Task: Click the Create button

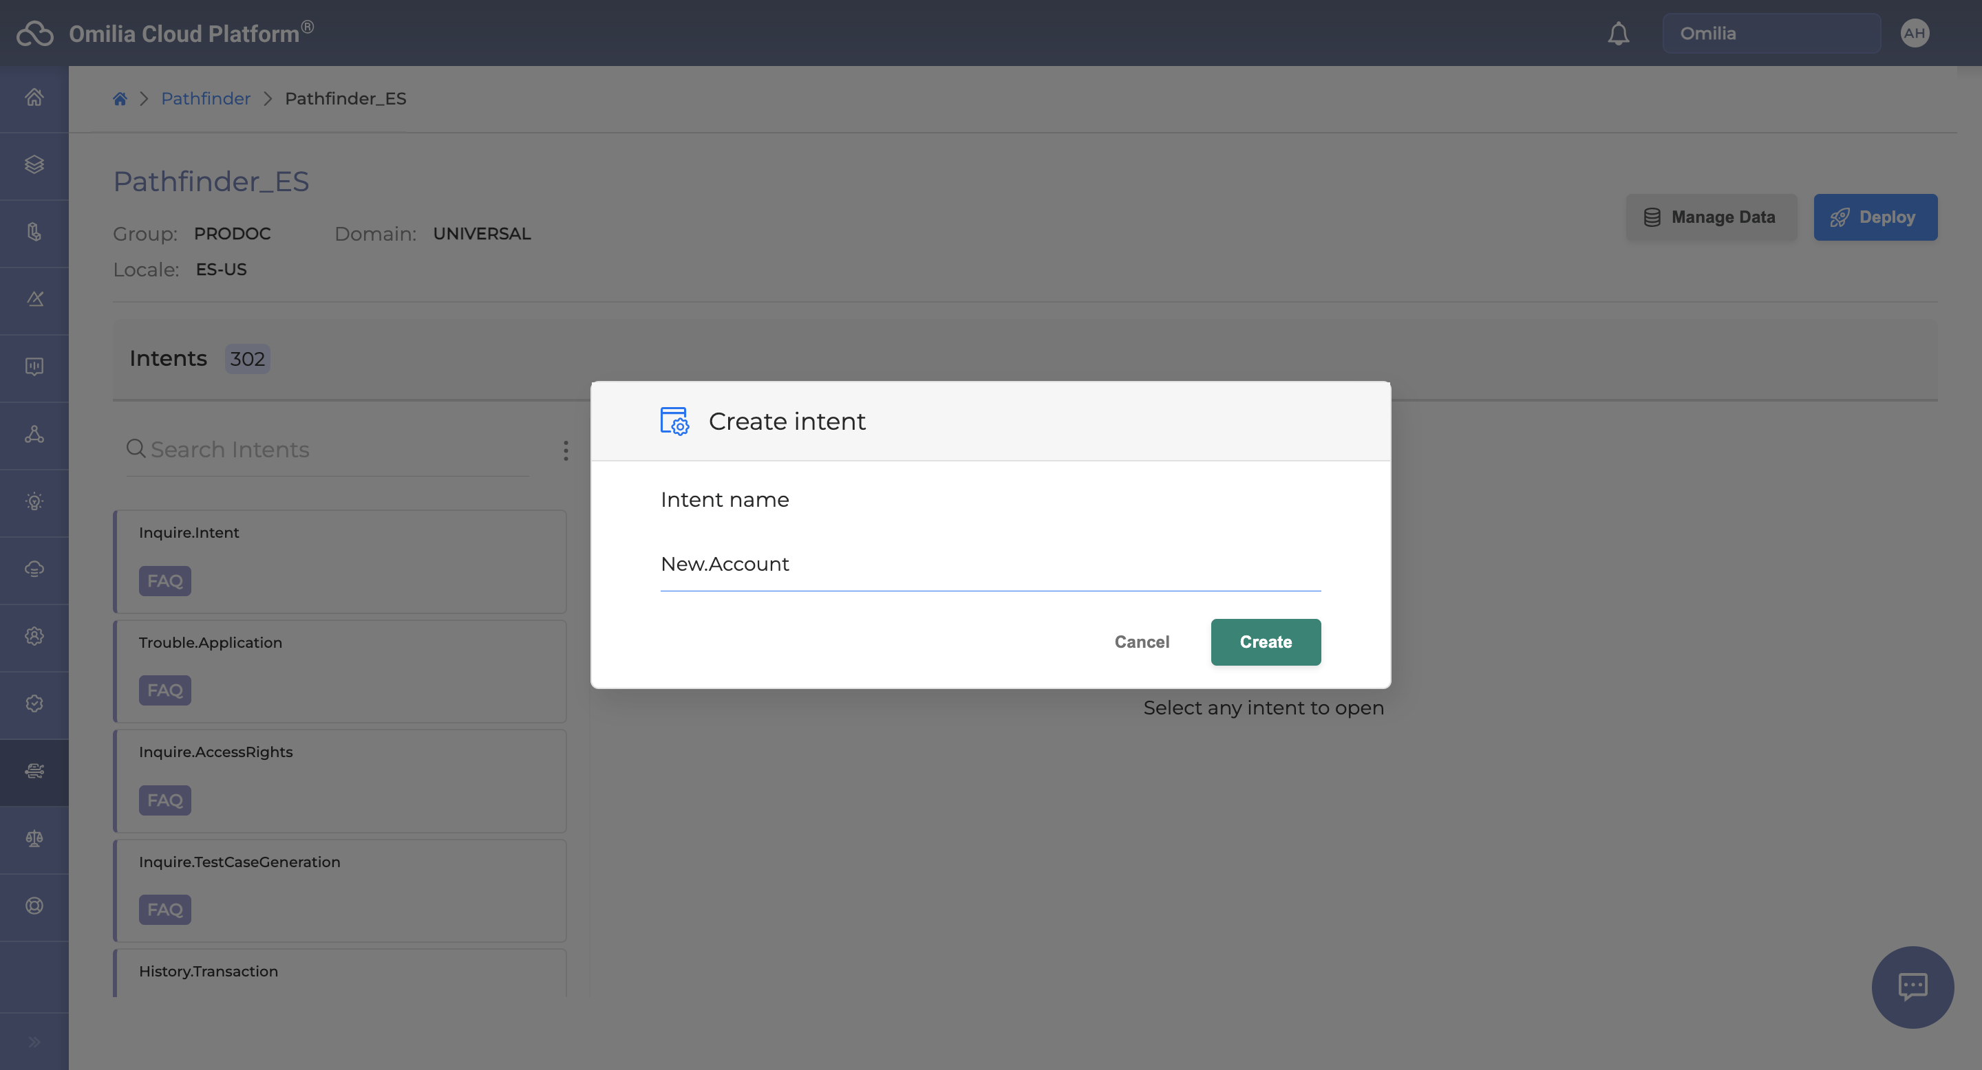Action: point(1265,642)
